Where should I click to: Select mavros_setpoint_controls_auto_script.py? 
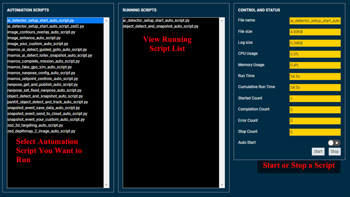coord(55,79)
